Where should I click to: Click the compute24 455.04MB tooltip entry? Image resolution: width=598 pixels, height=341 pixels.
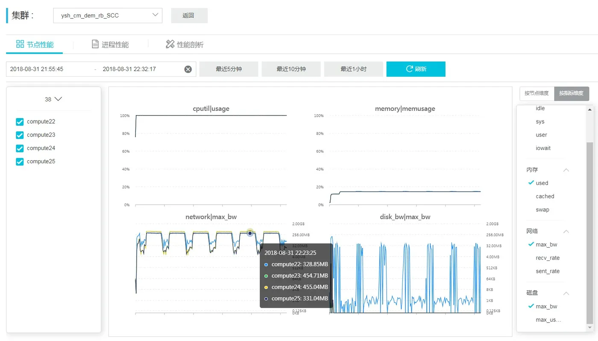(296, 287)
